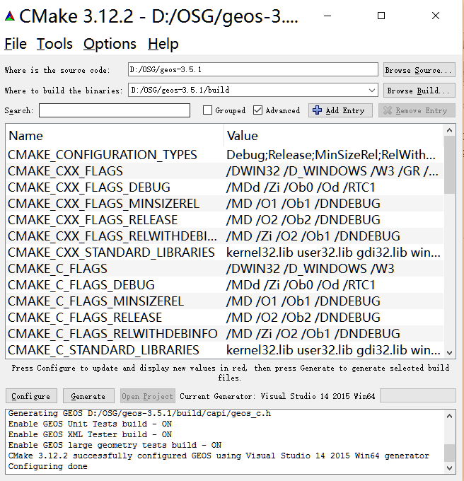Click the Name column header
This screenshot has height=481, width=464.
click(115, 136)
